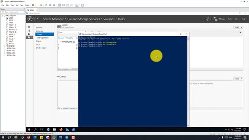Viewport: 249px width, 140px height.
Task: Close the Library panel
Action: coord(24,9)
